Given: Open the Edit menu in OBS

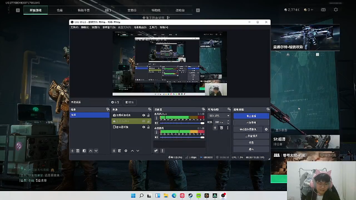Looking at the screenshot, I should pos(85,27).
